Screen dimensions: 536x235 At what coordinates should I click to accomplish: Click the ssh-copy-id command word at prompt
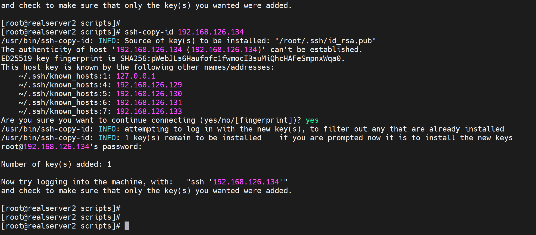149,32
